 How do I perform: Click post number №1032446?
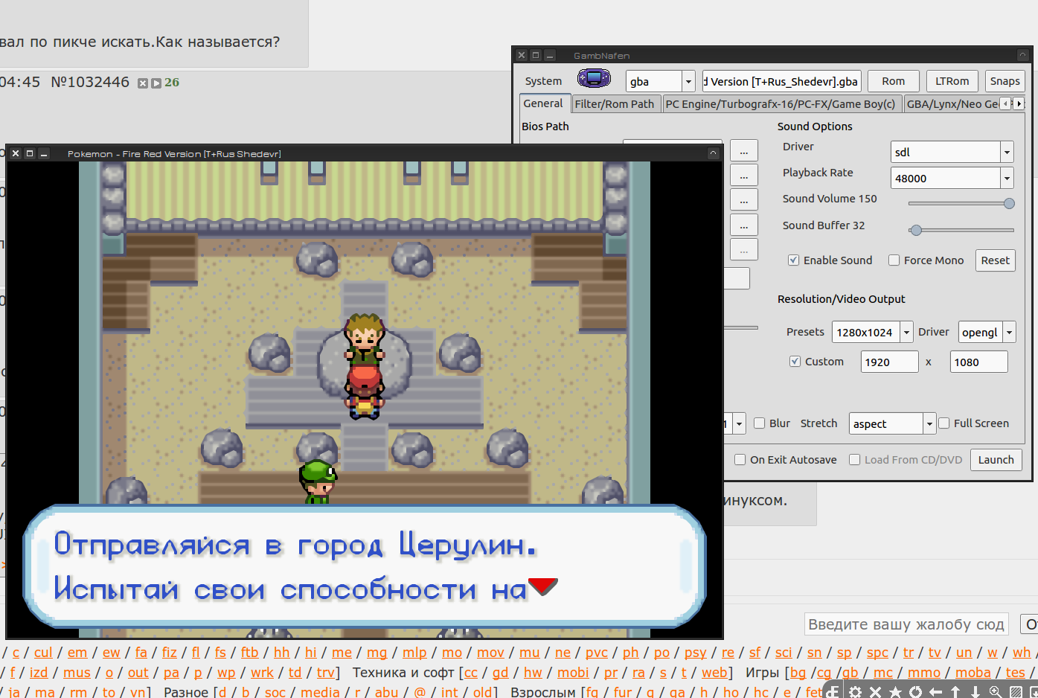(x=90, y=82)
